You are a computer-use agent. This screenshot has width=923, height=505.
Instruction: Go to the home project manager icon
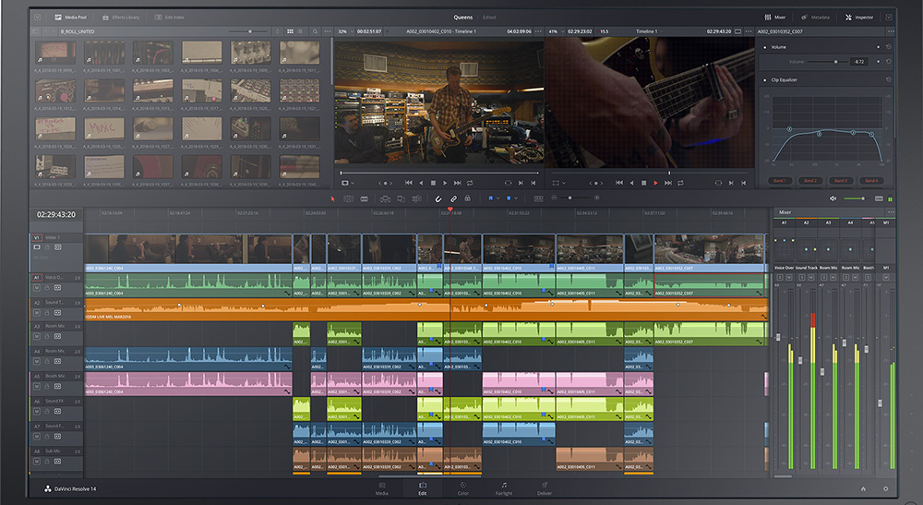(863, 488)
